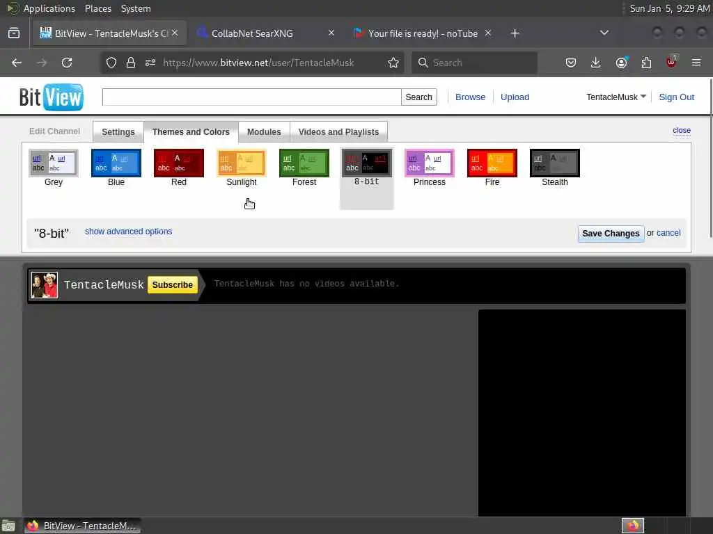Apply the Stealth theme
The height and width of the screenshot is (534, 713).
[555, 163]
